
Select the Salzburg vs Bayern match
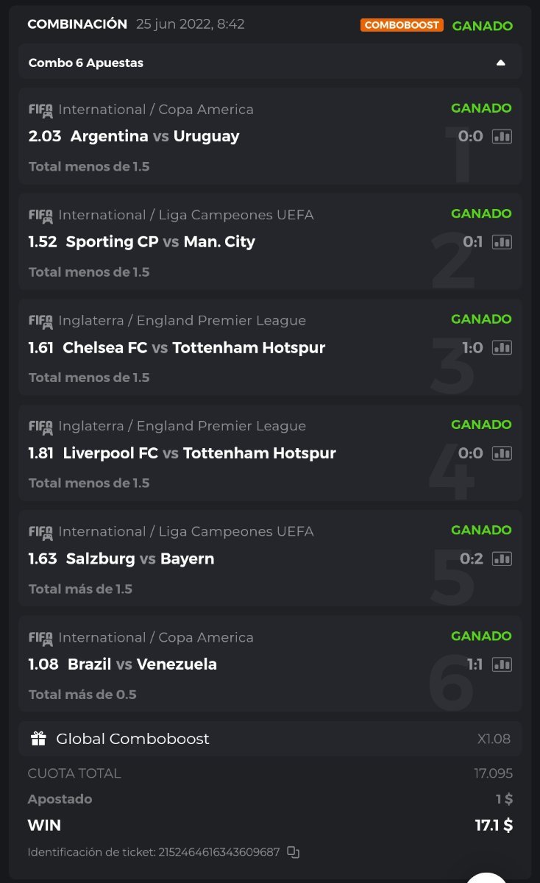[x=140, y=558]
